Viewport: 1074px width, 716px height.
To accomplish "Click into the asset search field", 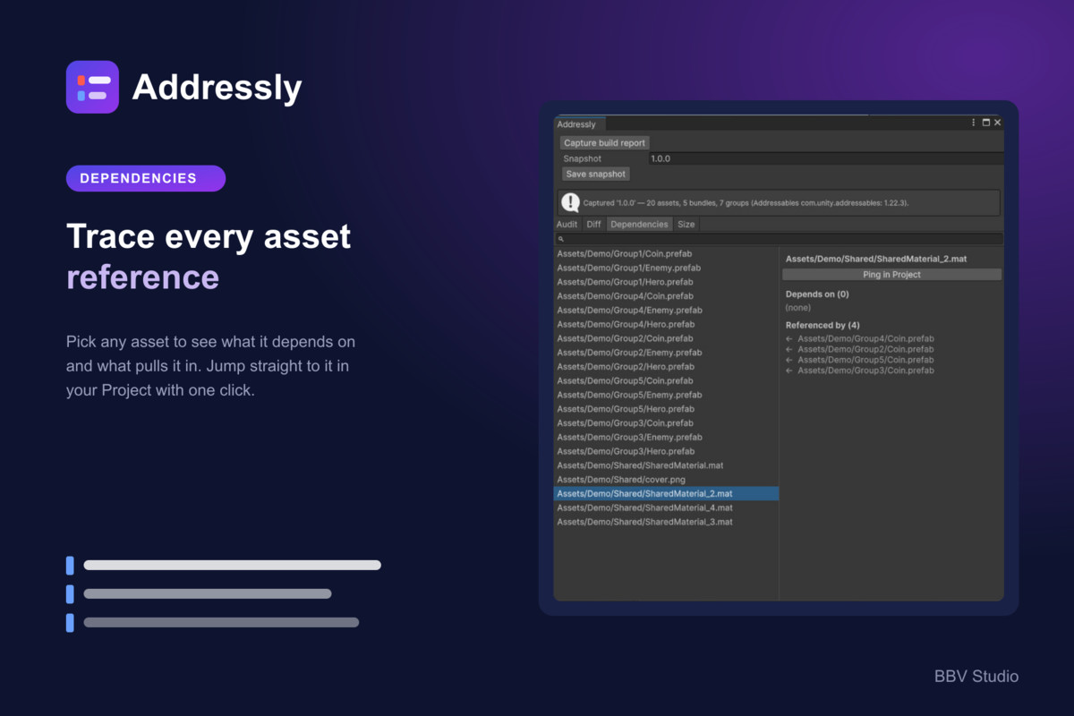I will click(779, 240).
